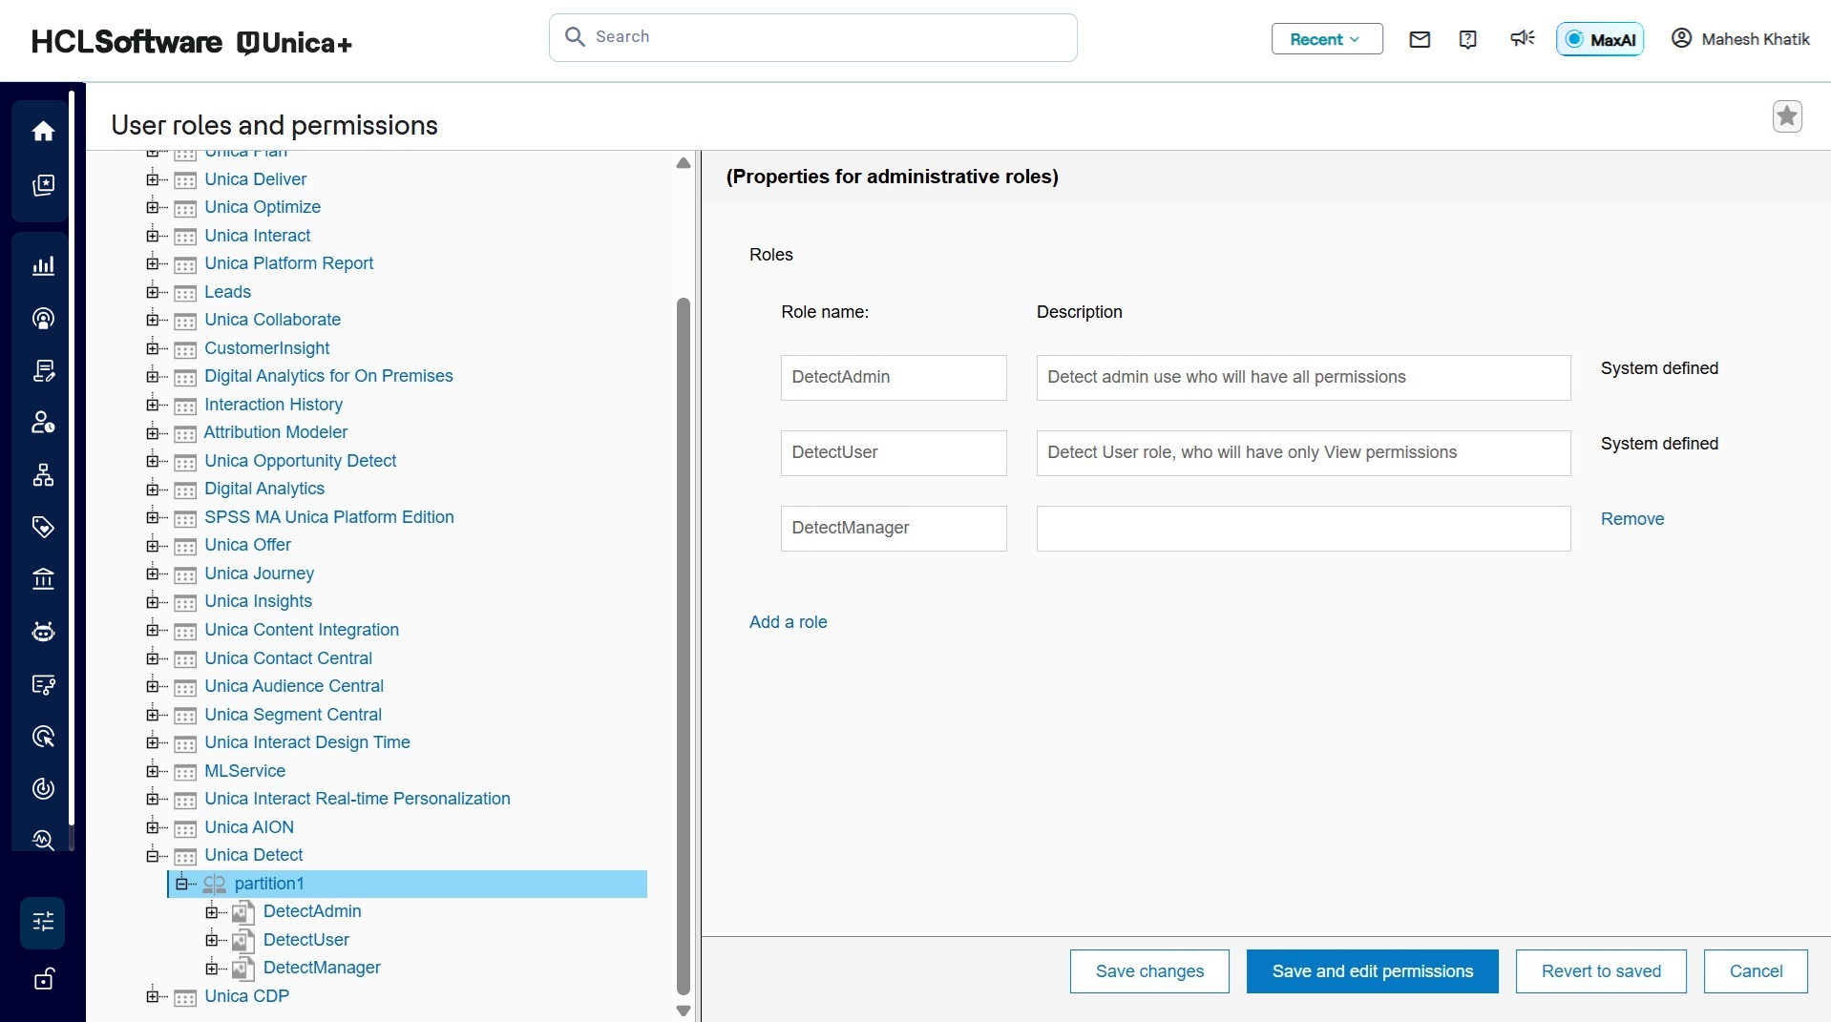The height and width of the screenshot is (1022, 1831).
Task: Remove the DetectManager role
Action: [x=1631, y=519]
